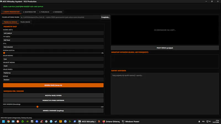This screenshot has height=124, width=221.
Task: Open the 3. Publikacja tab
Action: [x=44, y=12]
